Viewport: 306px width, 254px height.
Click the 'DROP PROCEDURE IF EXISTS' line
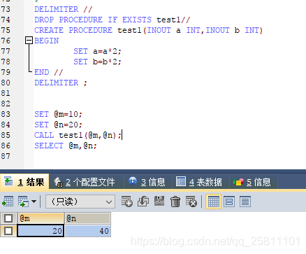(x=112, y=20)
